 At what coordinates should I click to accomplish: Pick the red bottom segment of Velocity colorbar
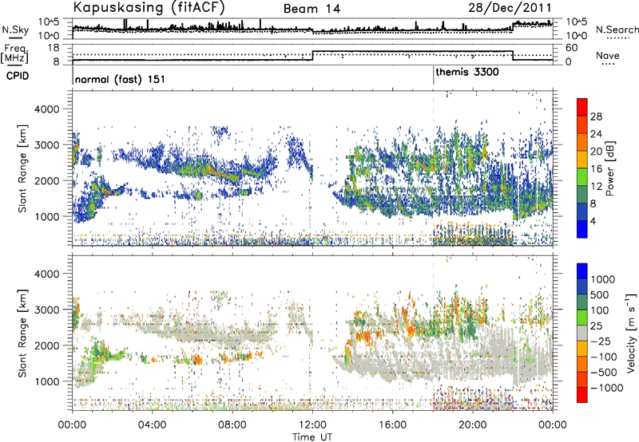coord(582,395)
